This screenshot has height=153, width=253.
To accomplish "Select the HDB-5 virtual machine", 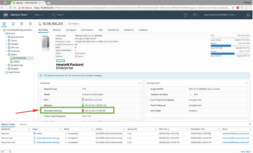I will click(x=16, y=62).
